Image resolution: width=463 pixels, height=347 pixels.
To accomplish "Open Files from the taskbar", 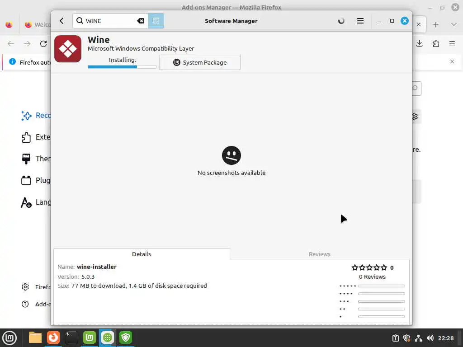I will pyautogui.click(x=35, y=338).
